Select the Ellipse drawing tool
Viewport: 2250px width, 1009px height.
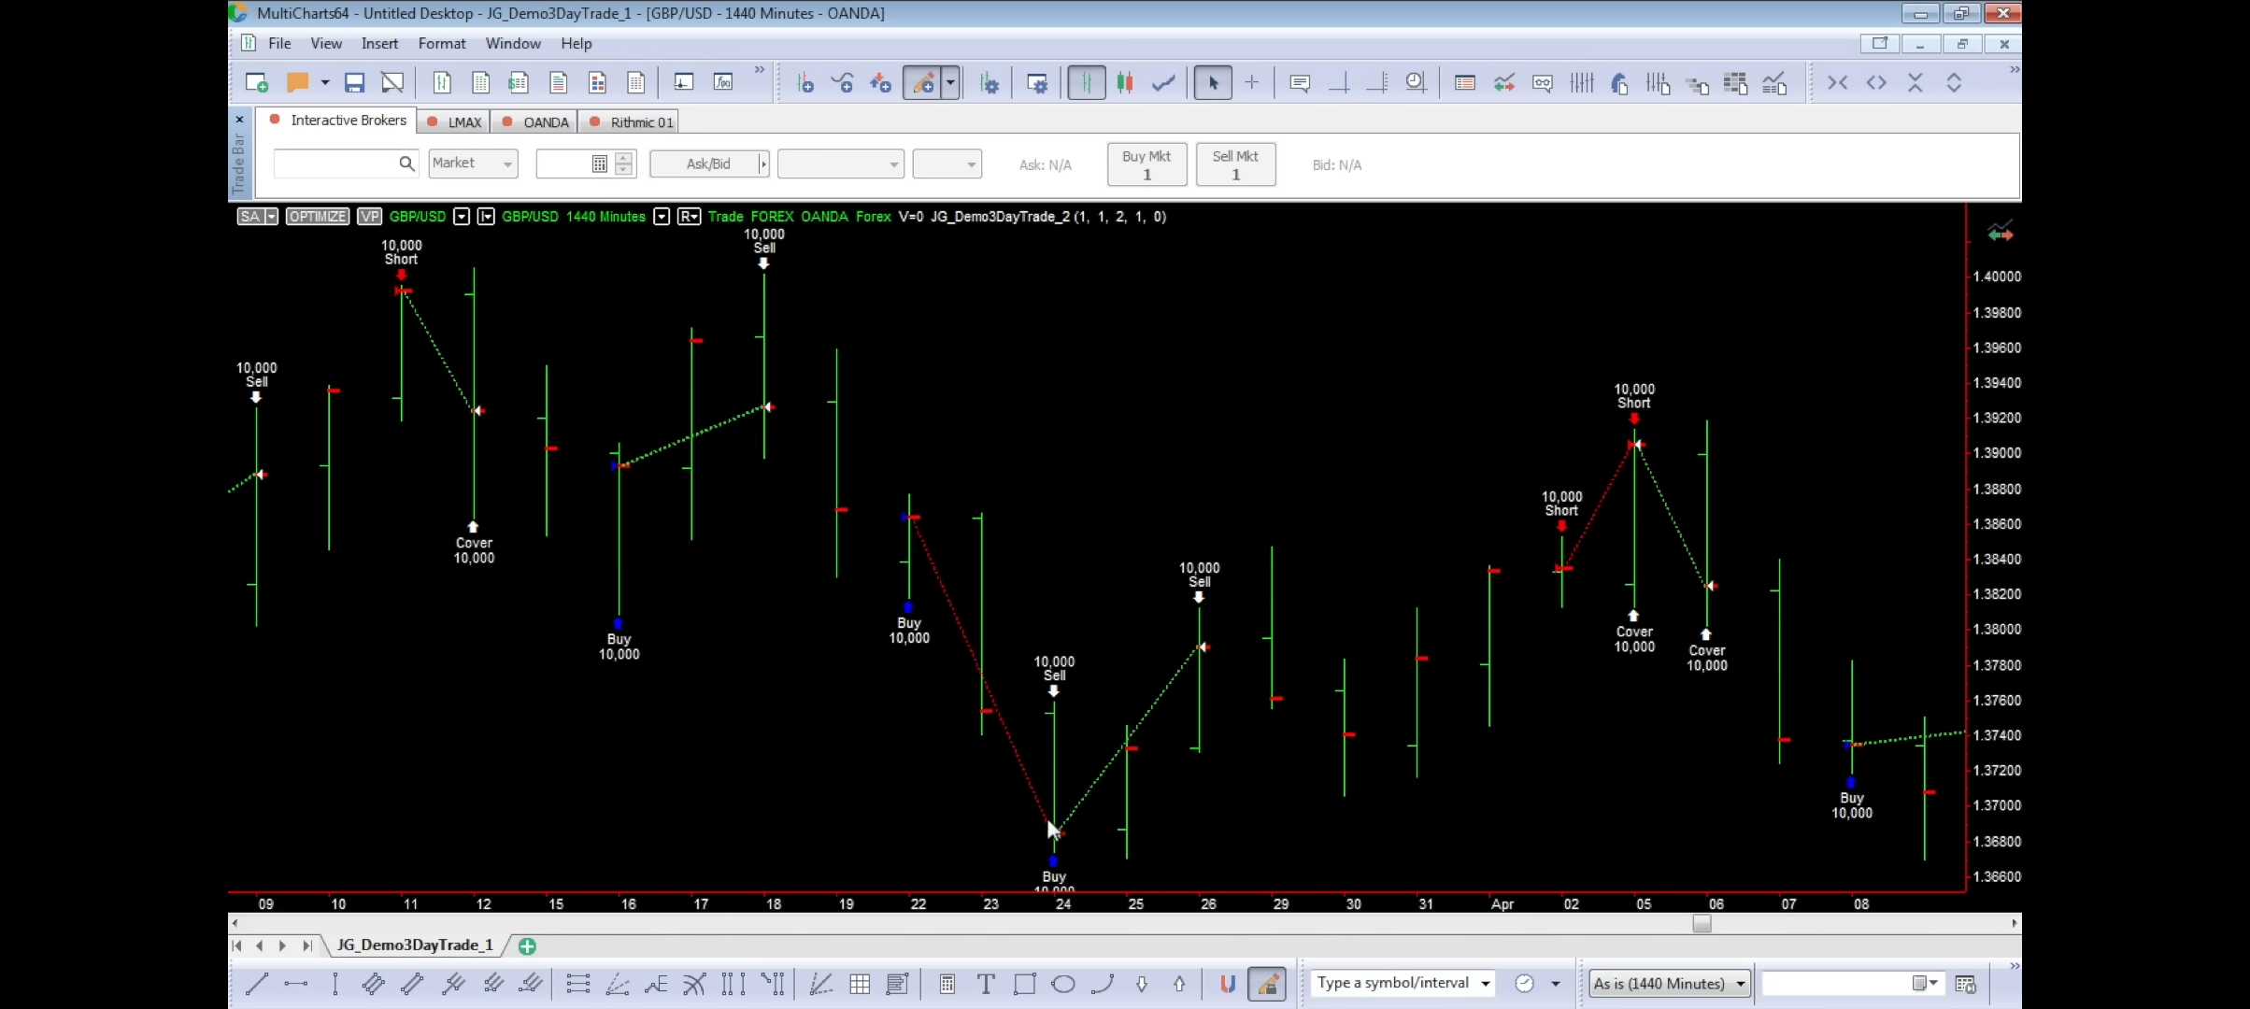[1063, 984]
